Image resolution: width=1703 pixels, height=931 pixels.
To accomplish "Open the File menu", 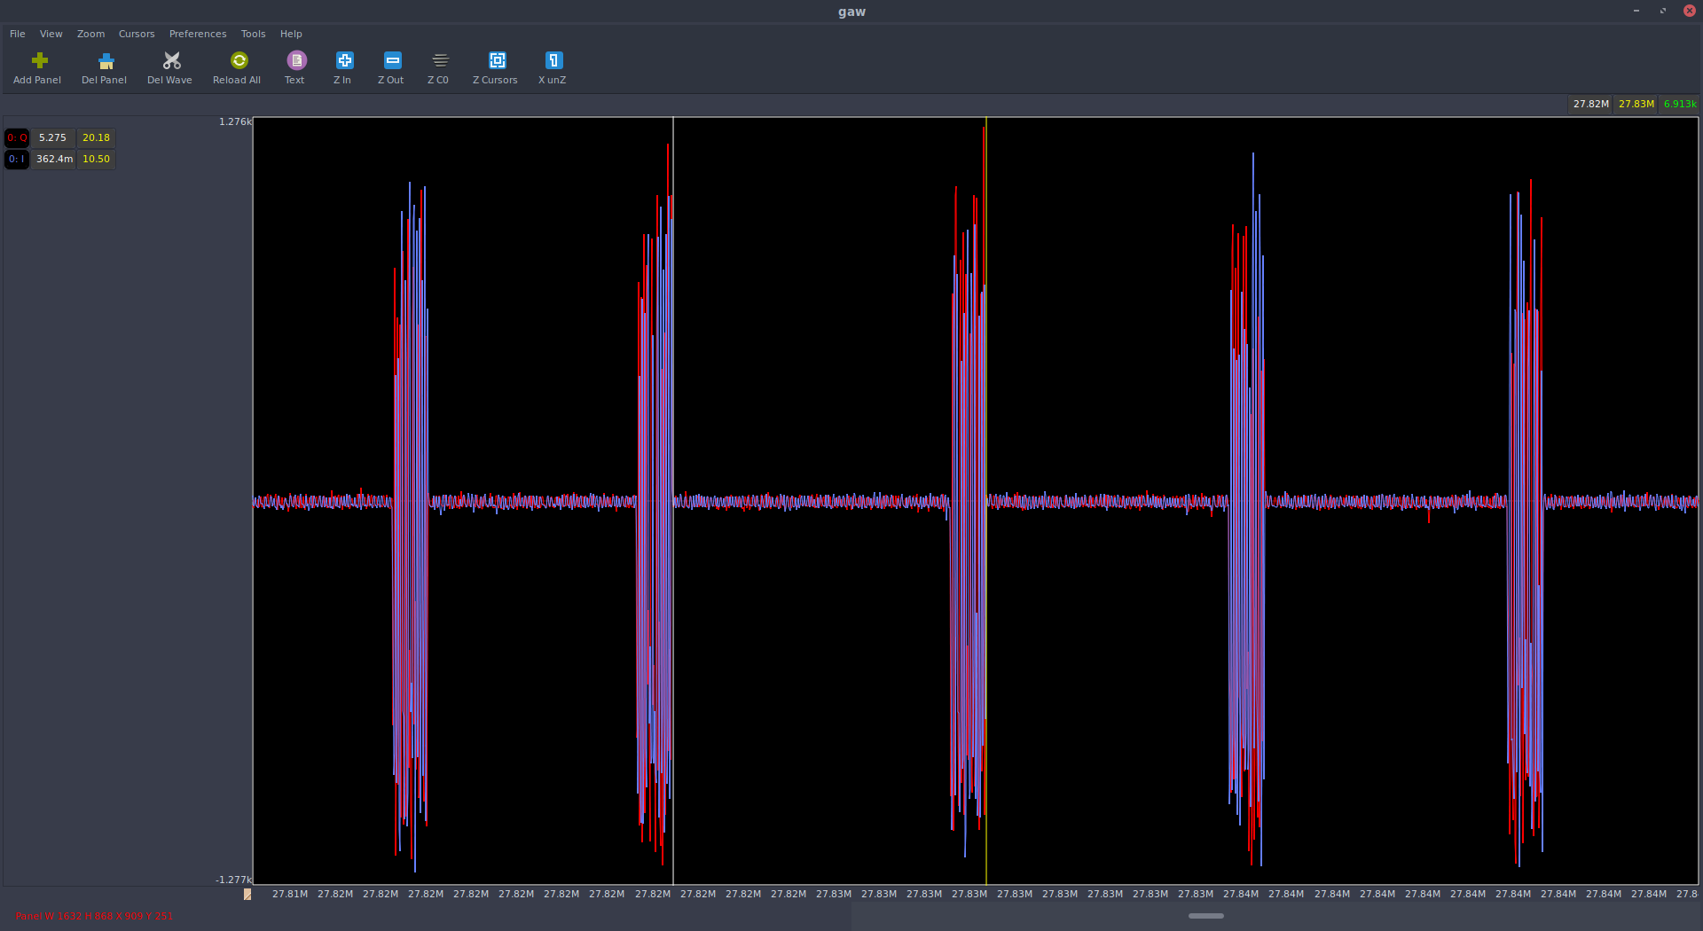I will coord(18,34).
